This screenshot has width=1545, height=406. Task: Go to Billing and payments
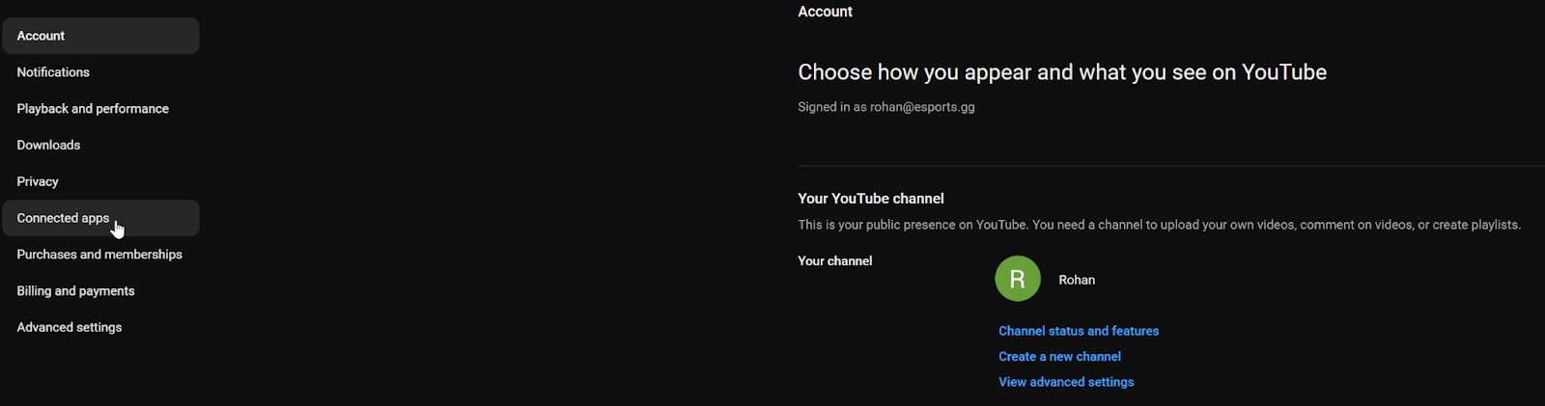coord(75,291)
